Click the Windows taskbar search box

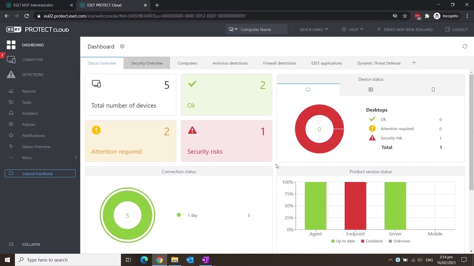[68, 260]
